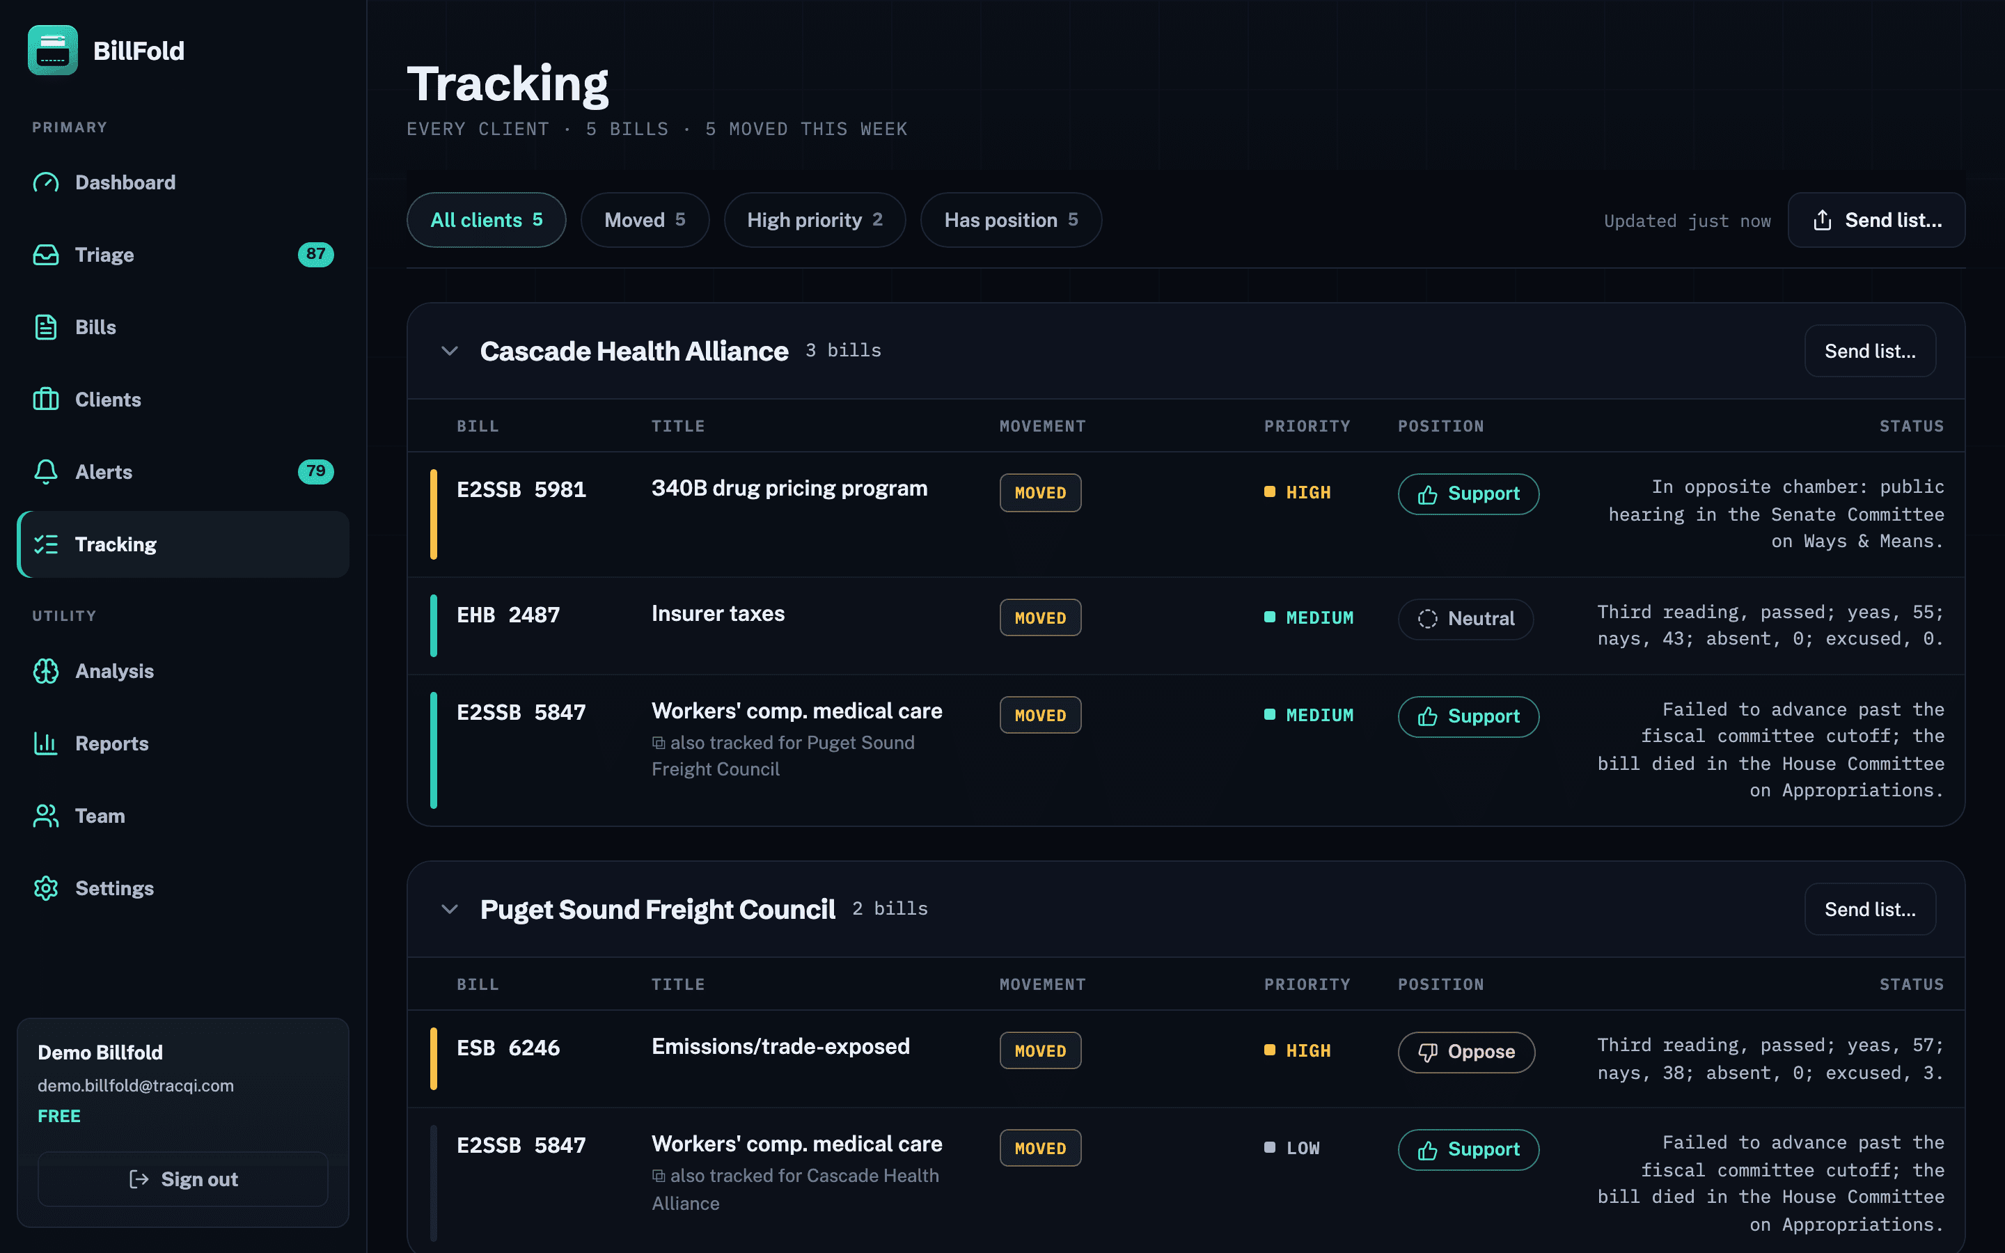Click the Settings gear icon

tap(45, 888)
